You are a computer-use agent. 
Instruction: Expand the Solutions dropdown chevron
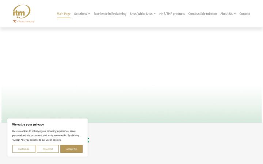click(x=89, y=13)
